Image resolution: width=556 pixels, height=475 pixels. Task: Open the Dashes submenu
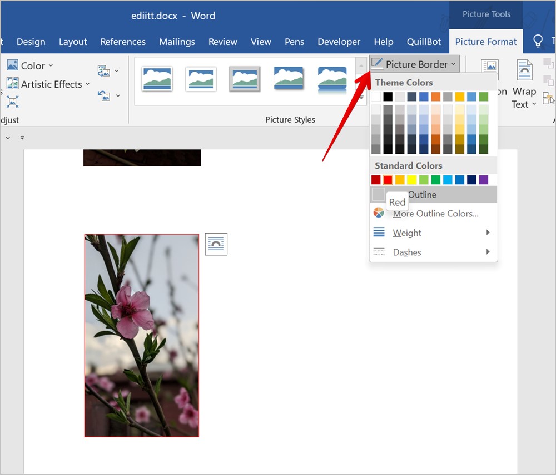tap(433, 252)
